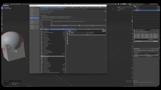Select the 'Studio Matcap' list row
This screenshot has width=161, height=90.
pyautogui.click(x=53, y=46)
